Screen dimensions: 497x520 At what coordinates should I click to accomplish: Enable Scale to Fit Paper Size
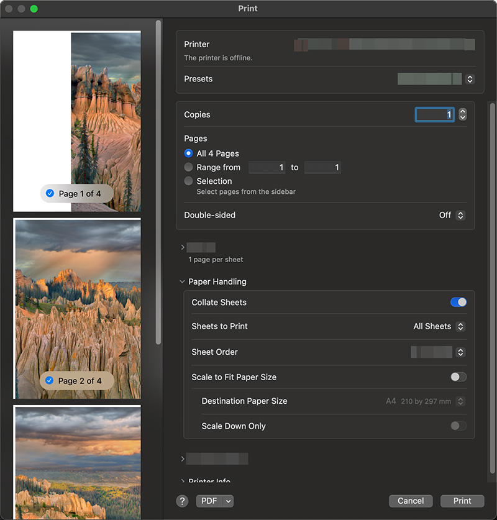tap(458, 376)
